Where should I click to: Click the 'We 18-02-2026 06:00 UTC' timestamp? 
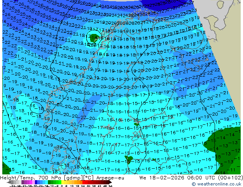[x=177, y=178]
